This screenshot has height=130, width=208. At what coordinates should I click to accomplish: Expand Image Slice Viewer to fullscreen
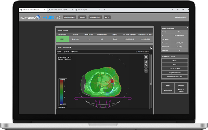click(x=151, y=48)
